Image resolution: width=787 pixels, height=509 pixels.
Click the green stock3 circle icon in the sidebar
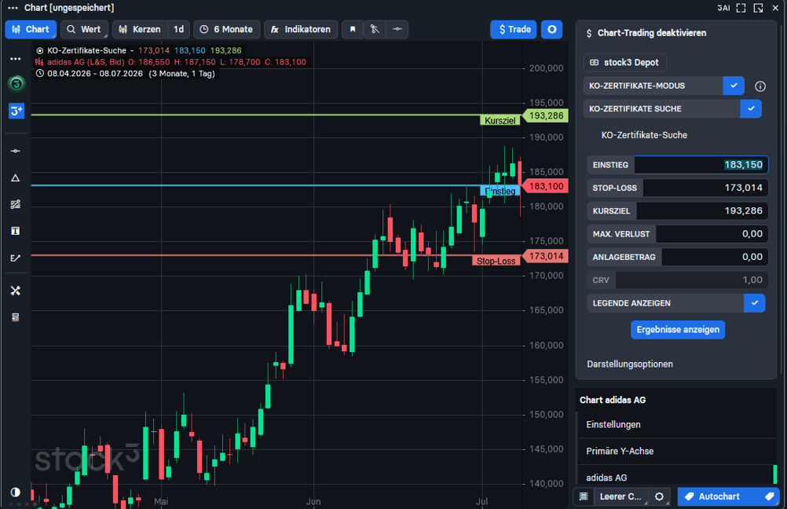coord(16,83)
